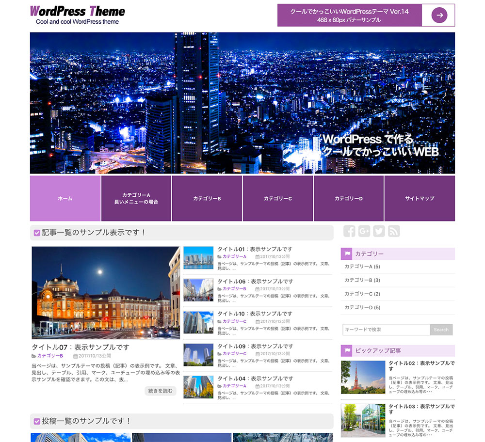485x442 pixels.
Task: Click the glass building thumbnail for タイトル03
Action: tap(363, 420)
